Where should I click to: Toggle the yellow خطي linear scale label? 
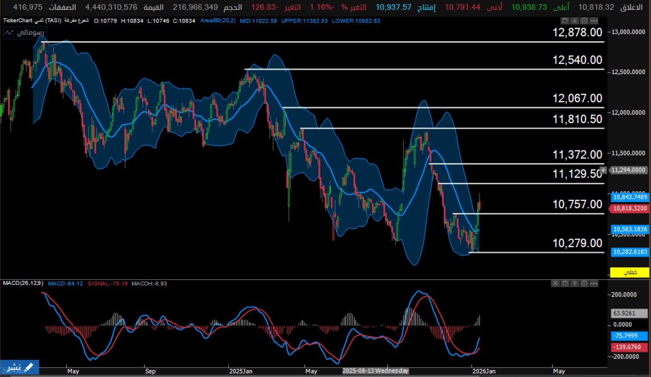tap(630, 272)
